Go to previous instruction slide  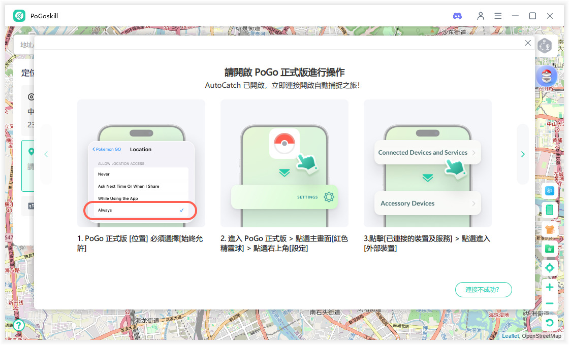[x=46, y=154]
